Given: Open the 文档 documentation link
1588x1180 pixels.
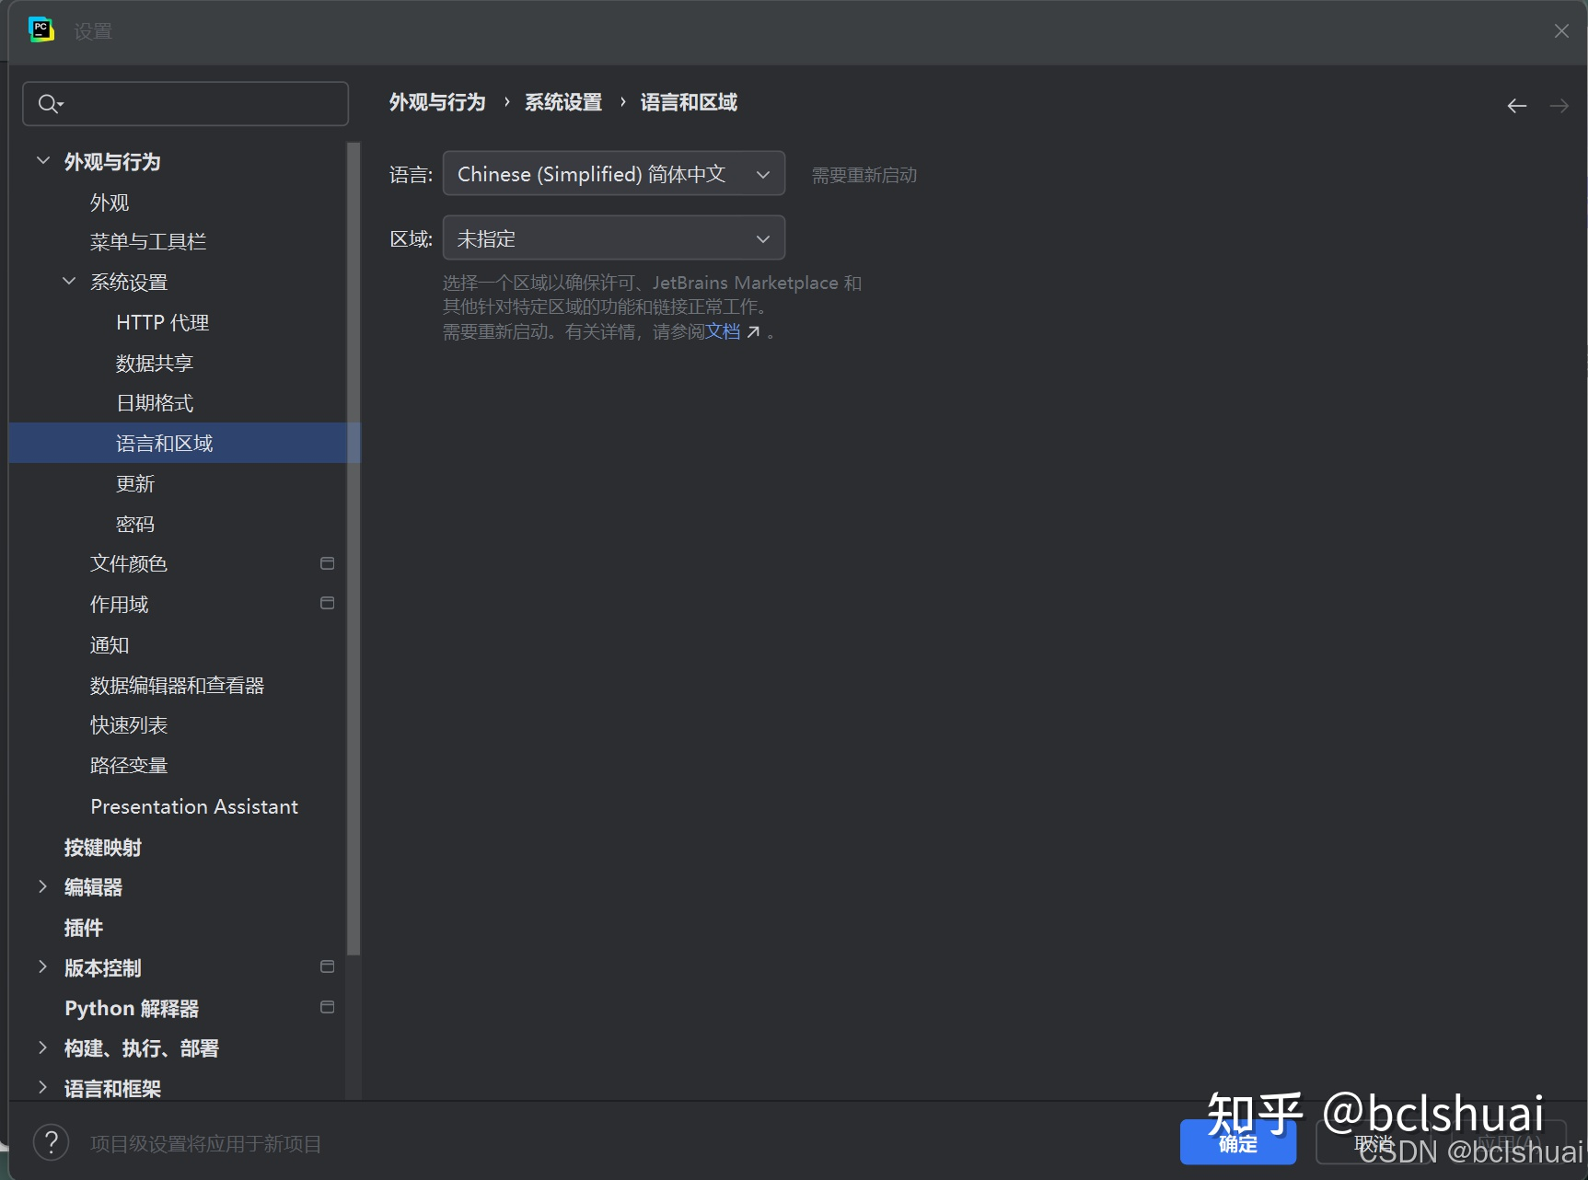Looking at the screenshot, I should 723,331.
